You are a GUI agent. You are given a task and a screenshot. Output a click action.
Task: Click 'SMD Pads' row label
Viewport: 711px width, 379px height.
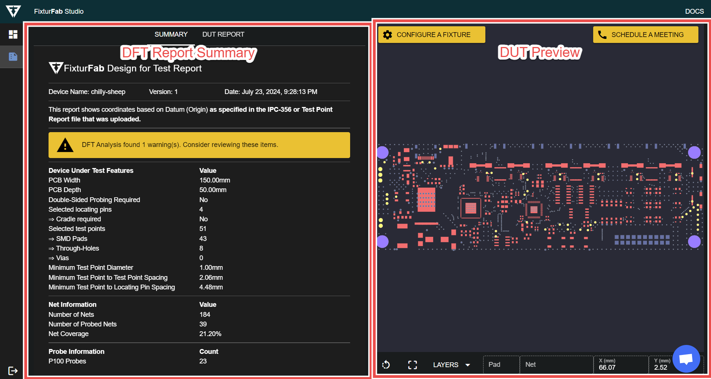point(68,239)
